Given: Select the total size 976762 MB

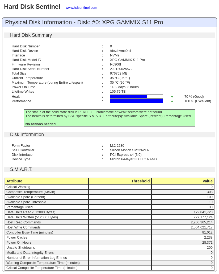Looking at the screenshot, I should point(119,73).
